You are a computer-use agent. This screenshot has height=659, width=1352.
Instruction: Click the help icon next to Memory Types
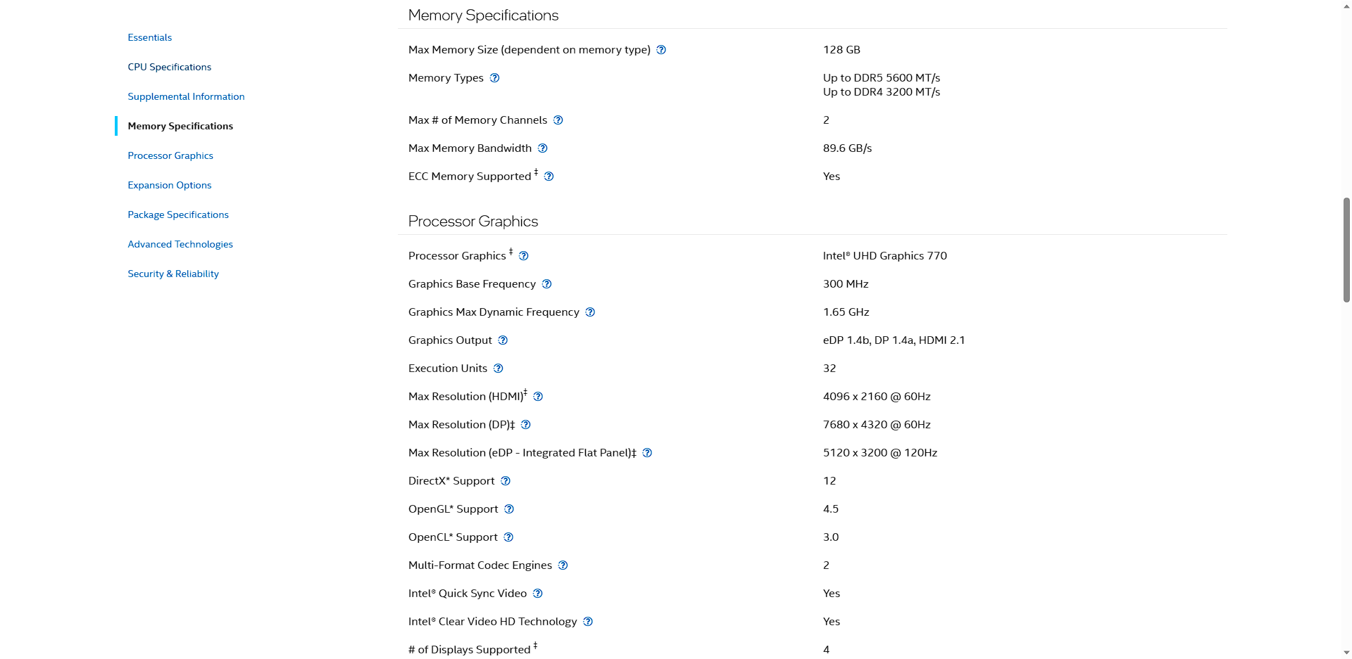pyautogui.click(x=494, y=78)
